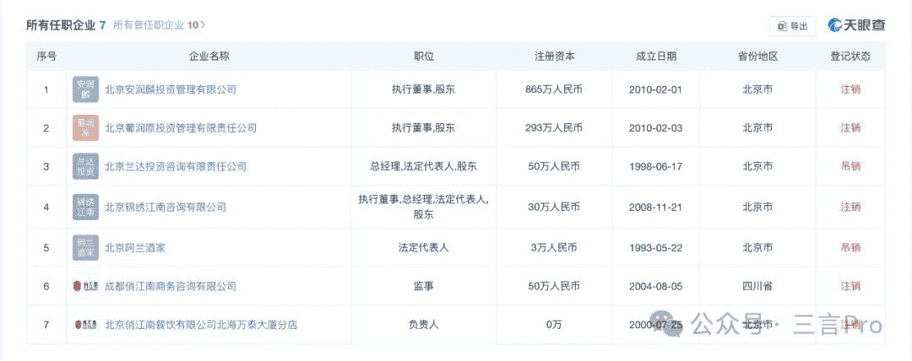Click the 北京蜀润原投资管理 pink logo icon
Viewport: 912px width, 361px height.
85,128
